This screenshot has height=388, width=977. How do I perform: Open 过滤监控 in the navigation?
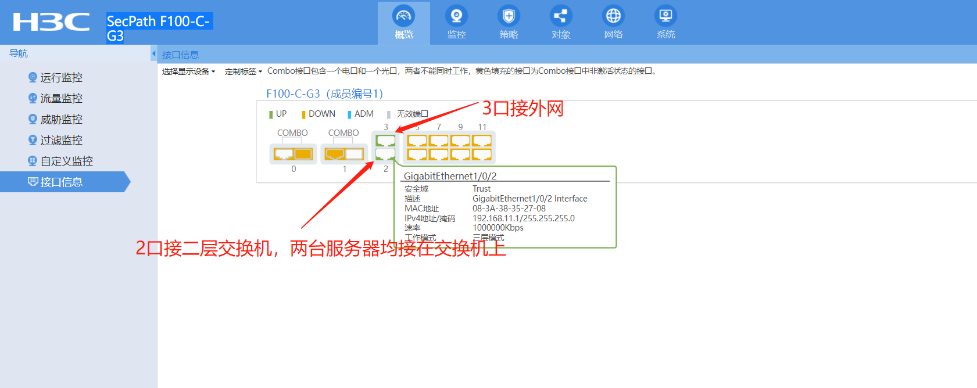pos(61,140)
